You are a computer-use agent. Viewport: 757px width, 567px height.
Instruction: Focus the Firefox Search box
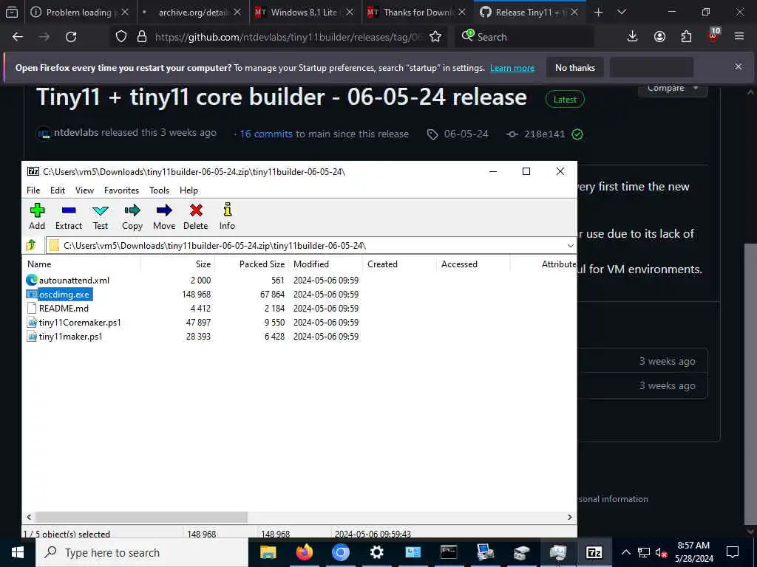click(x=524, y=37)
